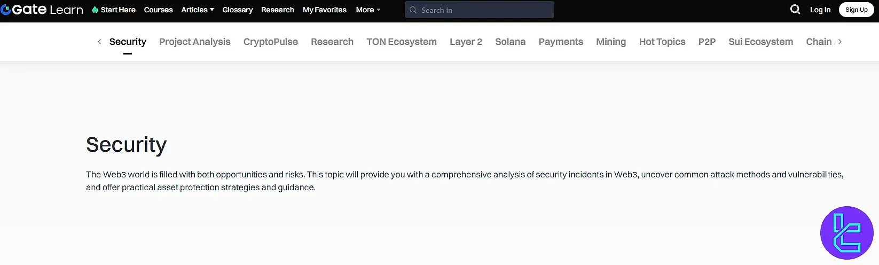Expand the Articles dropdown menu

point(197,10)
